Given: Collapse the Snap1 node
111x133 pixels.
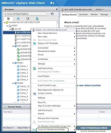Looking at the screenshot, I should (x=13, y=63).
